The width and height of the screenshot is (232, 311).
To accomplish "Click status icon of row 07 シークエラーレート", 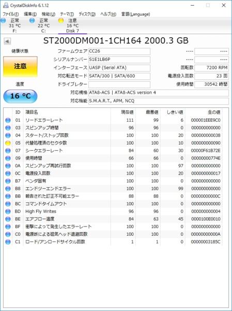I will (8, 150).
